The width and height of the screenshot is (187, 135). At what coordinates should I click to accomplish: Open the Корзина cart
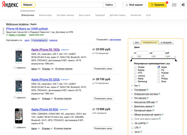(157, 5)
